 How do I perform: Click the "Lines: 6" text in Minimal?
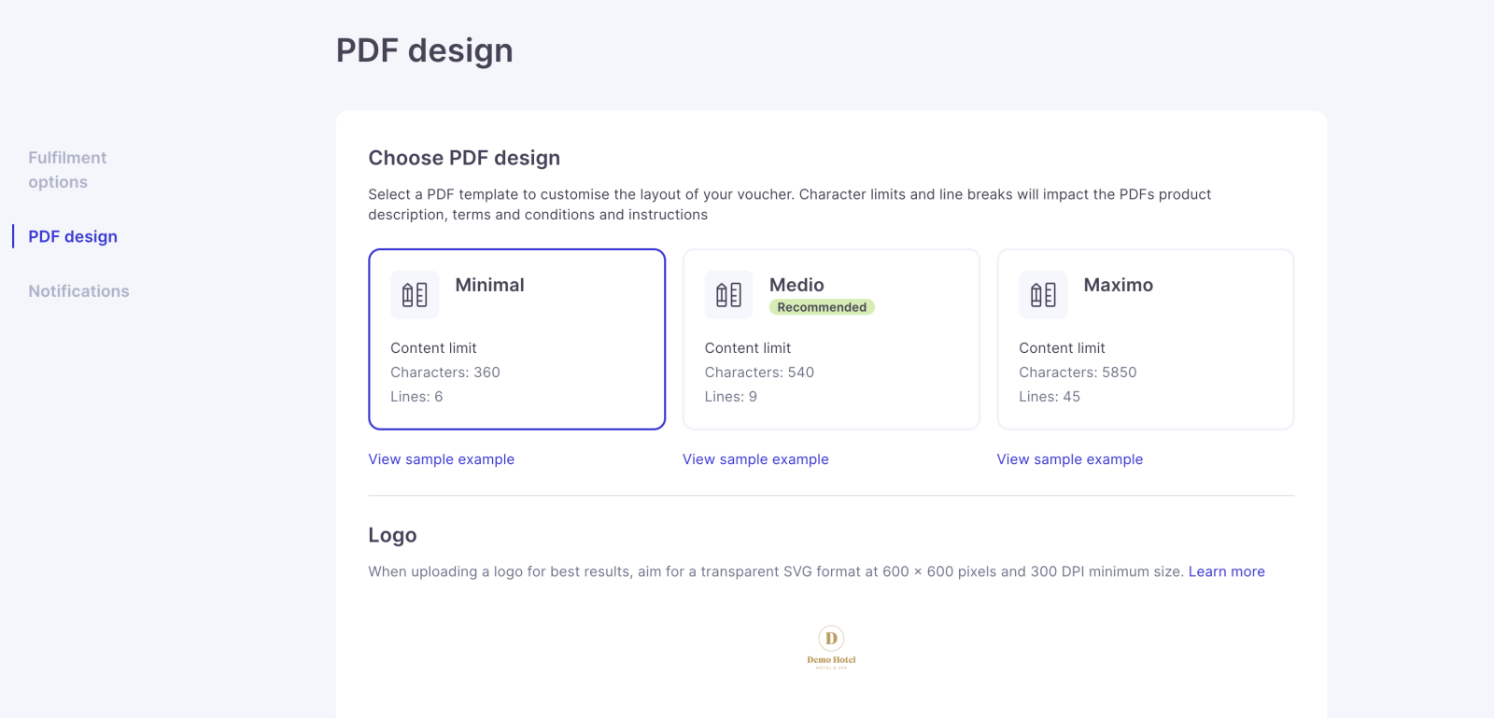tap(416, 397)
